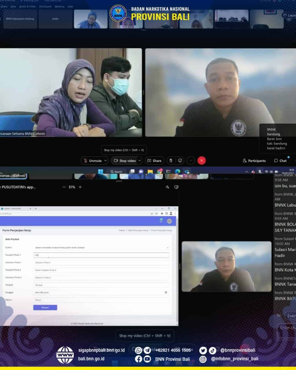Open a new tab in the shared browser
Screen dimensions: 296x370
point(36,208)
